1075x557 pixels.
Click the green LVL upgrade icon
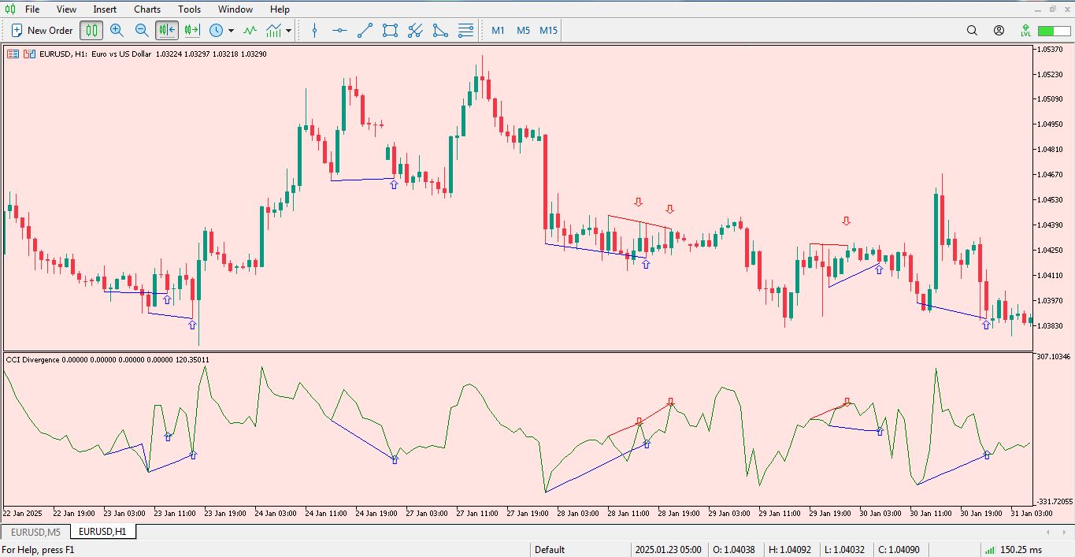point(1025,31)
